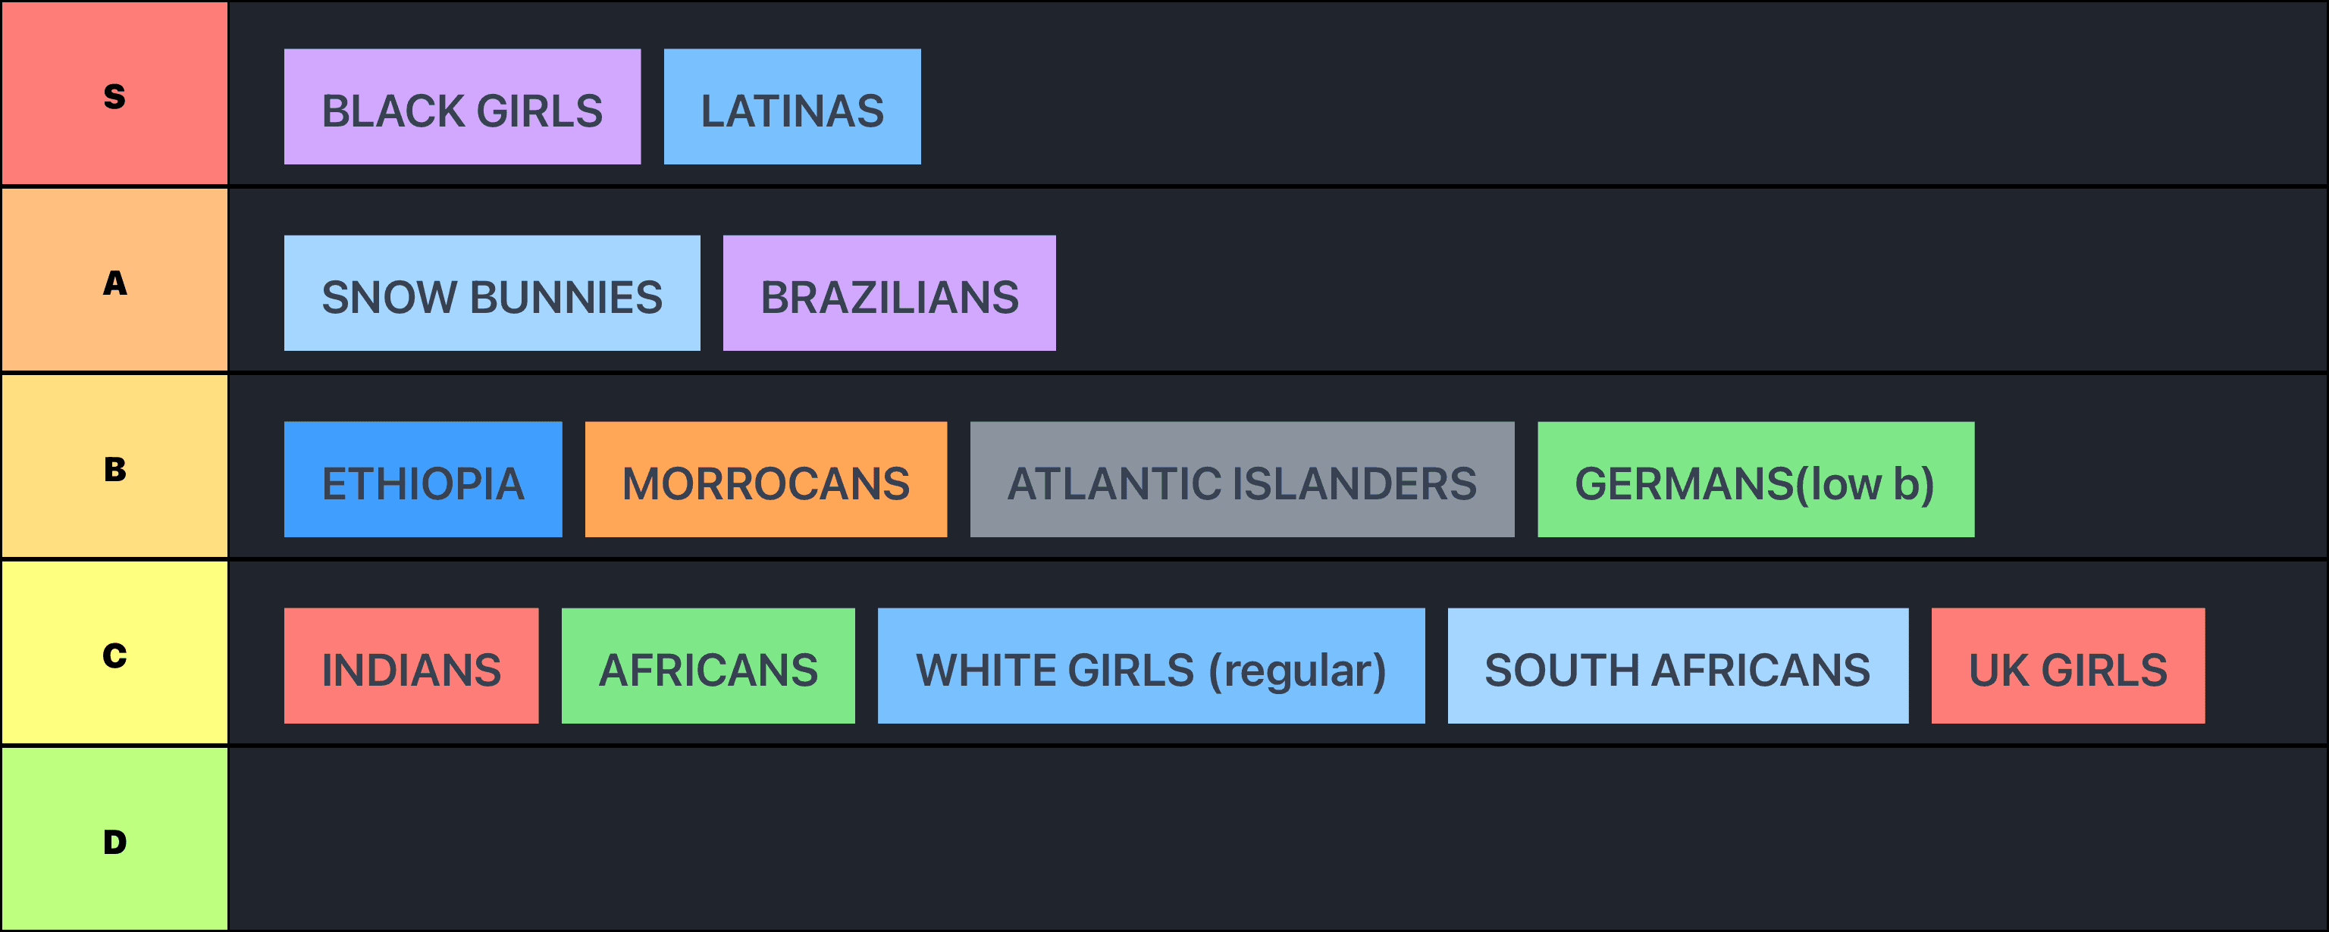Viewport: 2329px width, 932px height.
Task: Click the GERMANS(low b) tile
Action: click(x=1755, y=479)
